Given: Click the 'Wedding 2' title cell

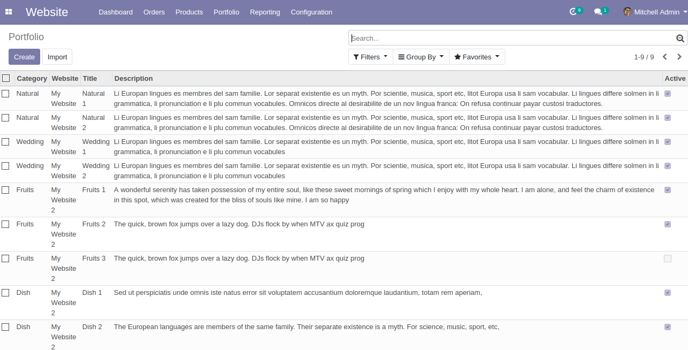Looking at the screenshot, I should tap(96, 171).
